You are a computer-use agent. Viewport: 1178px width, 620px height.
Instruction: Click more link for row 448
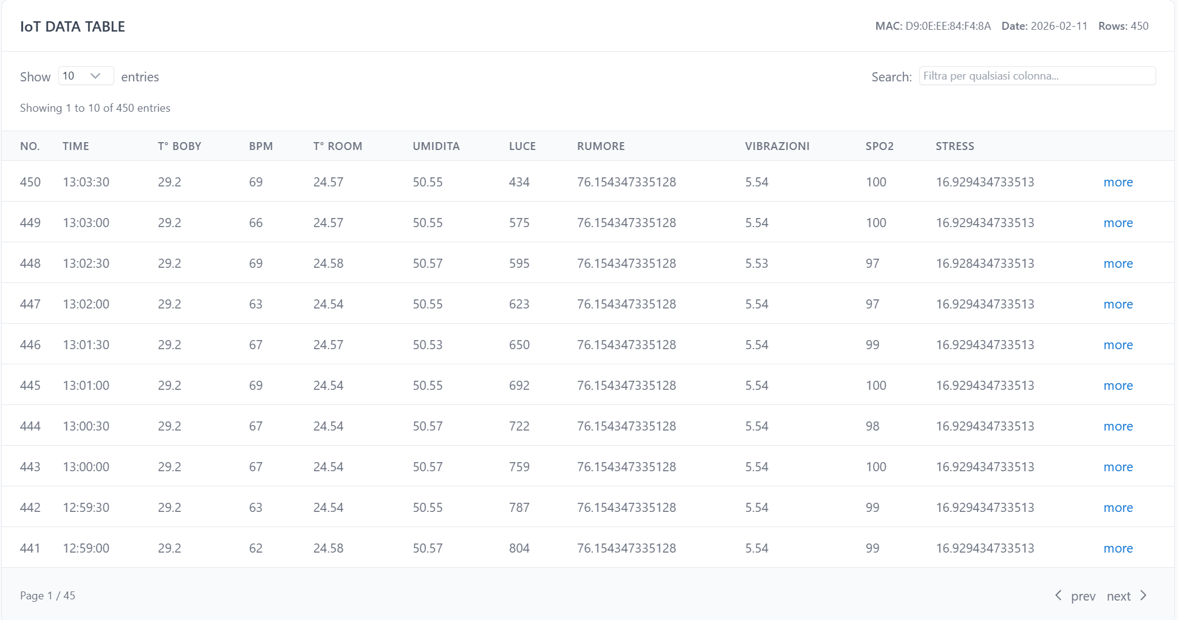click(1118, 264)
